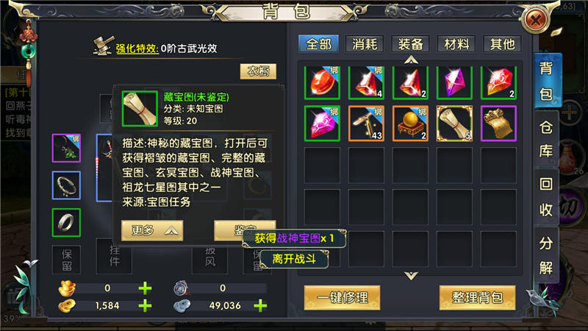588x331 pixels.
Task: Select the round red gem item
Action: [322, 82]
